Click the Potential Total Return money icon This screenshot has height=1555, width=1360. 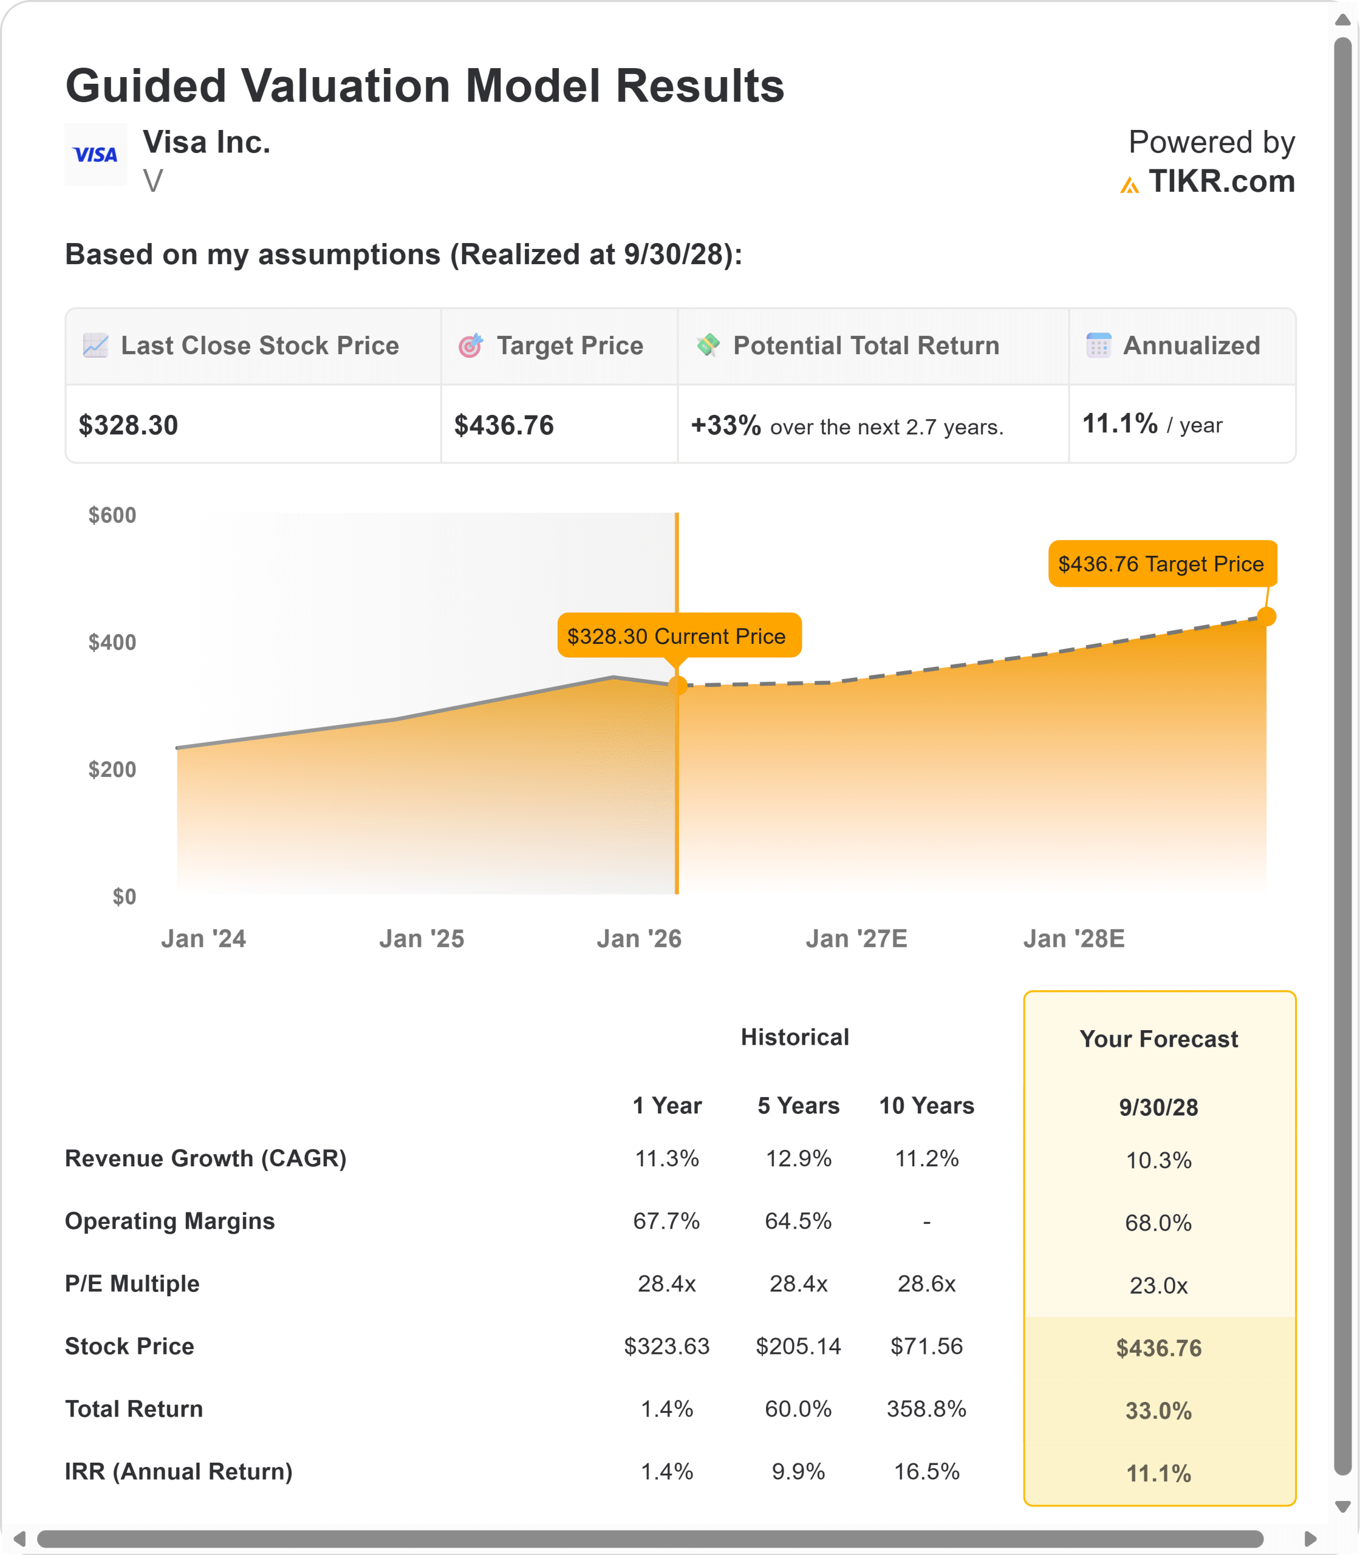(708, 344)
